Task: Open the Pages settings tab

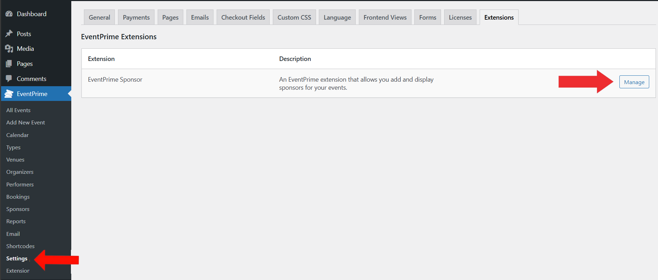Action: pos(170,18)
